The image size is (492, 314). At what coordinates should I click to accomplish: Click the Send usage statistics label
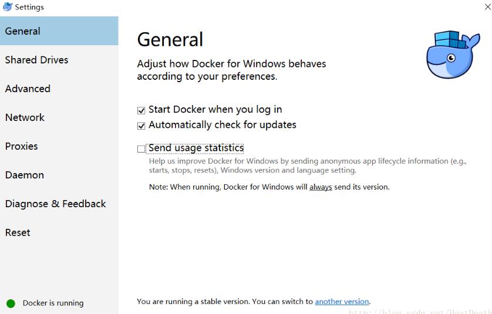pos(196,148)
